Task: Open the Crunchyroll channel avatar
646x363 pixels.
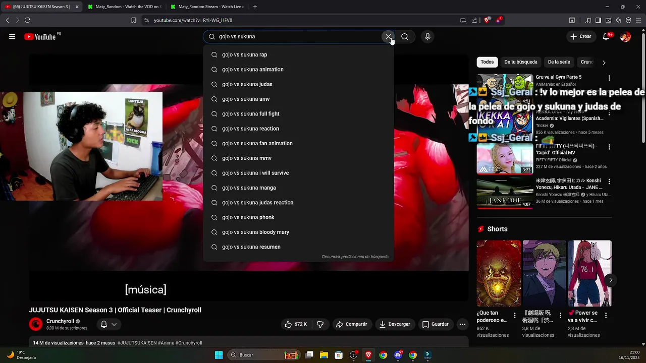Action: click(x=36, y=324)
